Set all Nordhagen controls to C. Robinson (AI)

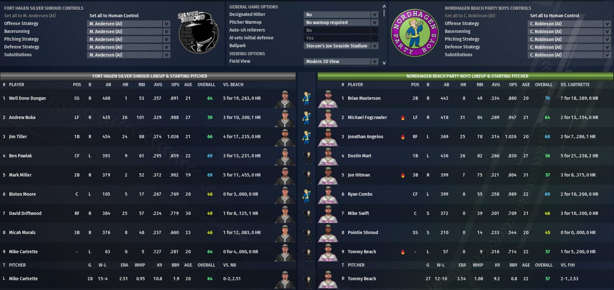(x=470, y=16)
